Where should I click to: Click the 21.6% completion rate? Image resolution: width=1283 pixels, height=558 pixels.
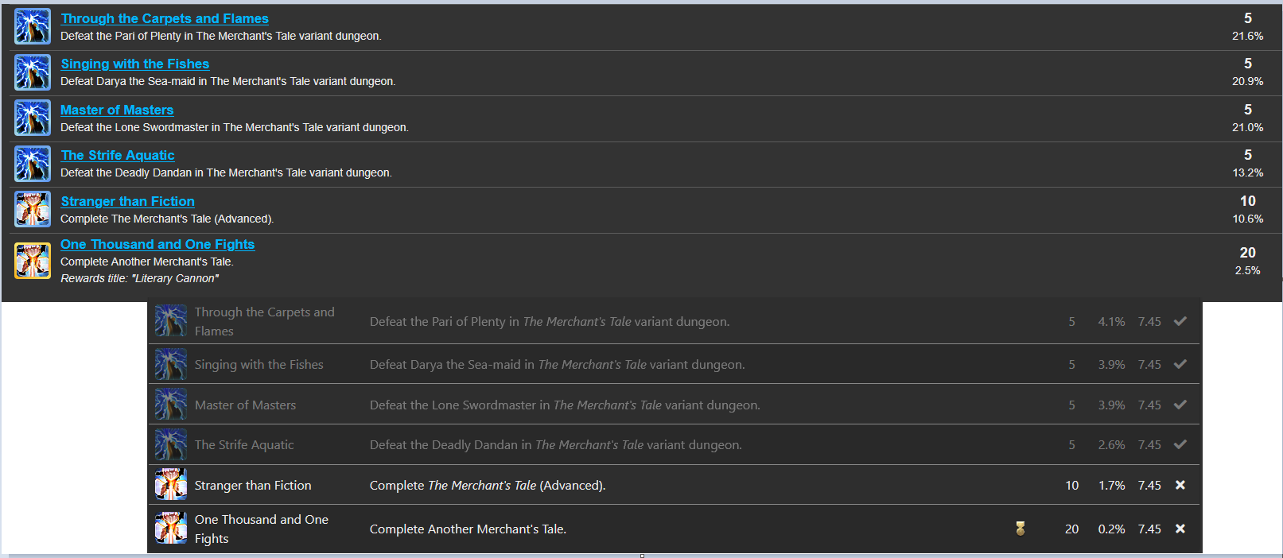click(1247, 36)
